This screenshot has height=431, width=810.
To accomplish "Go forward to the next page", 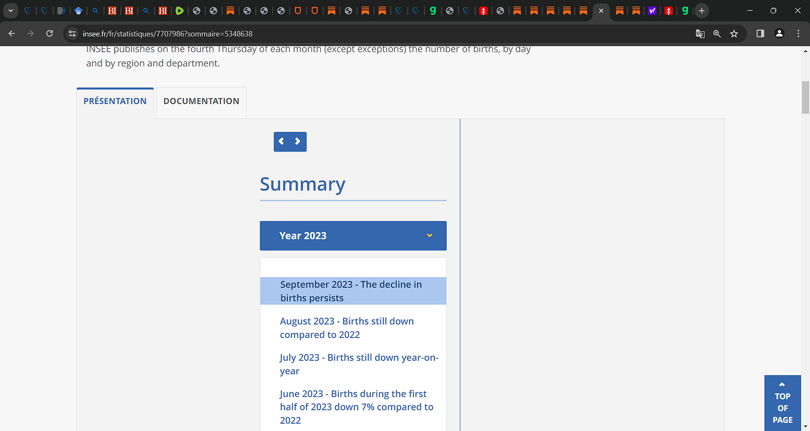I will pyautogui.click(x=31, y=33).
